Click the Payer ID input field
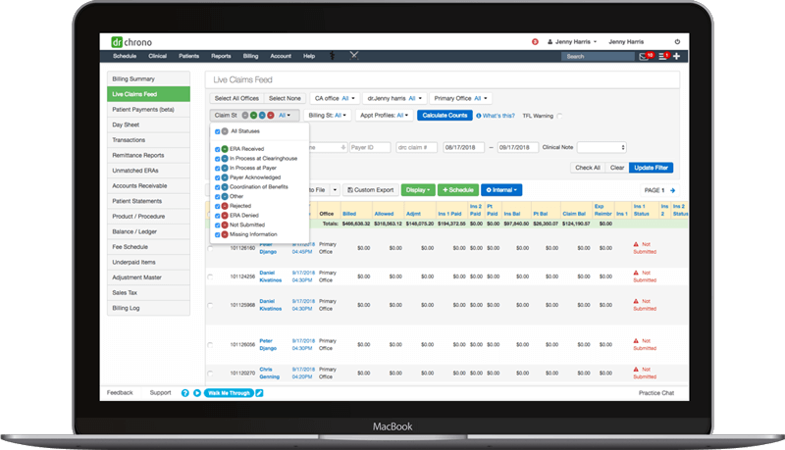This screenshot has width=785, height=450. [x=370, y=147]
